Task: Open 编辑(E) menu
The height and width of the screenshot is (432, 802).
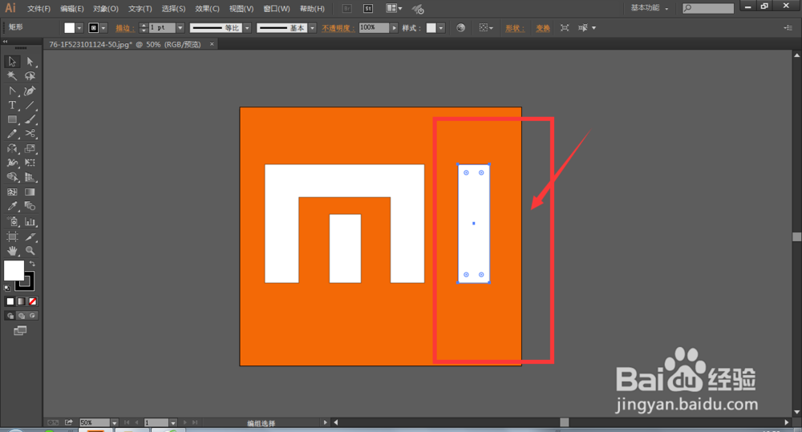Action: coord(71,9)
